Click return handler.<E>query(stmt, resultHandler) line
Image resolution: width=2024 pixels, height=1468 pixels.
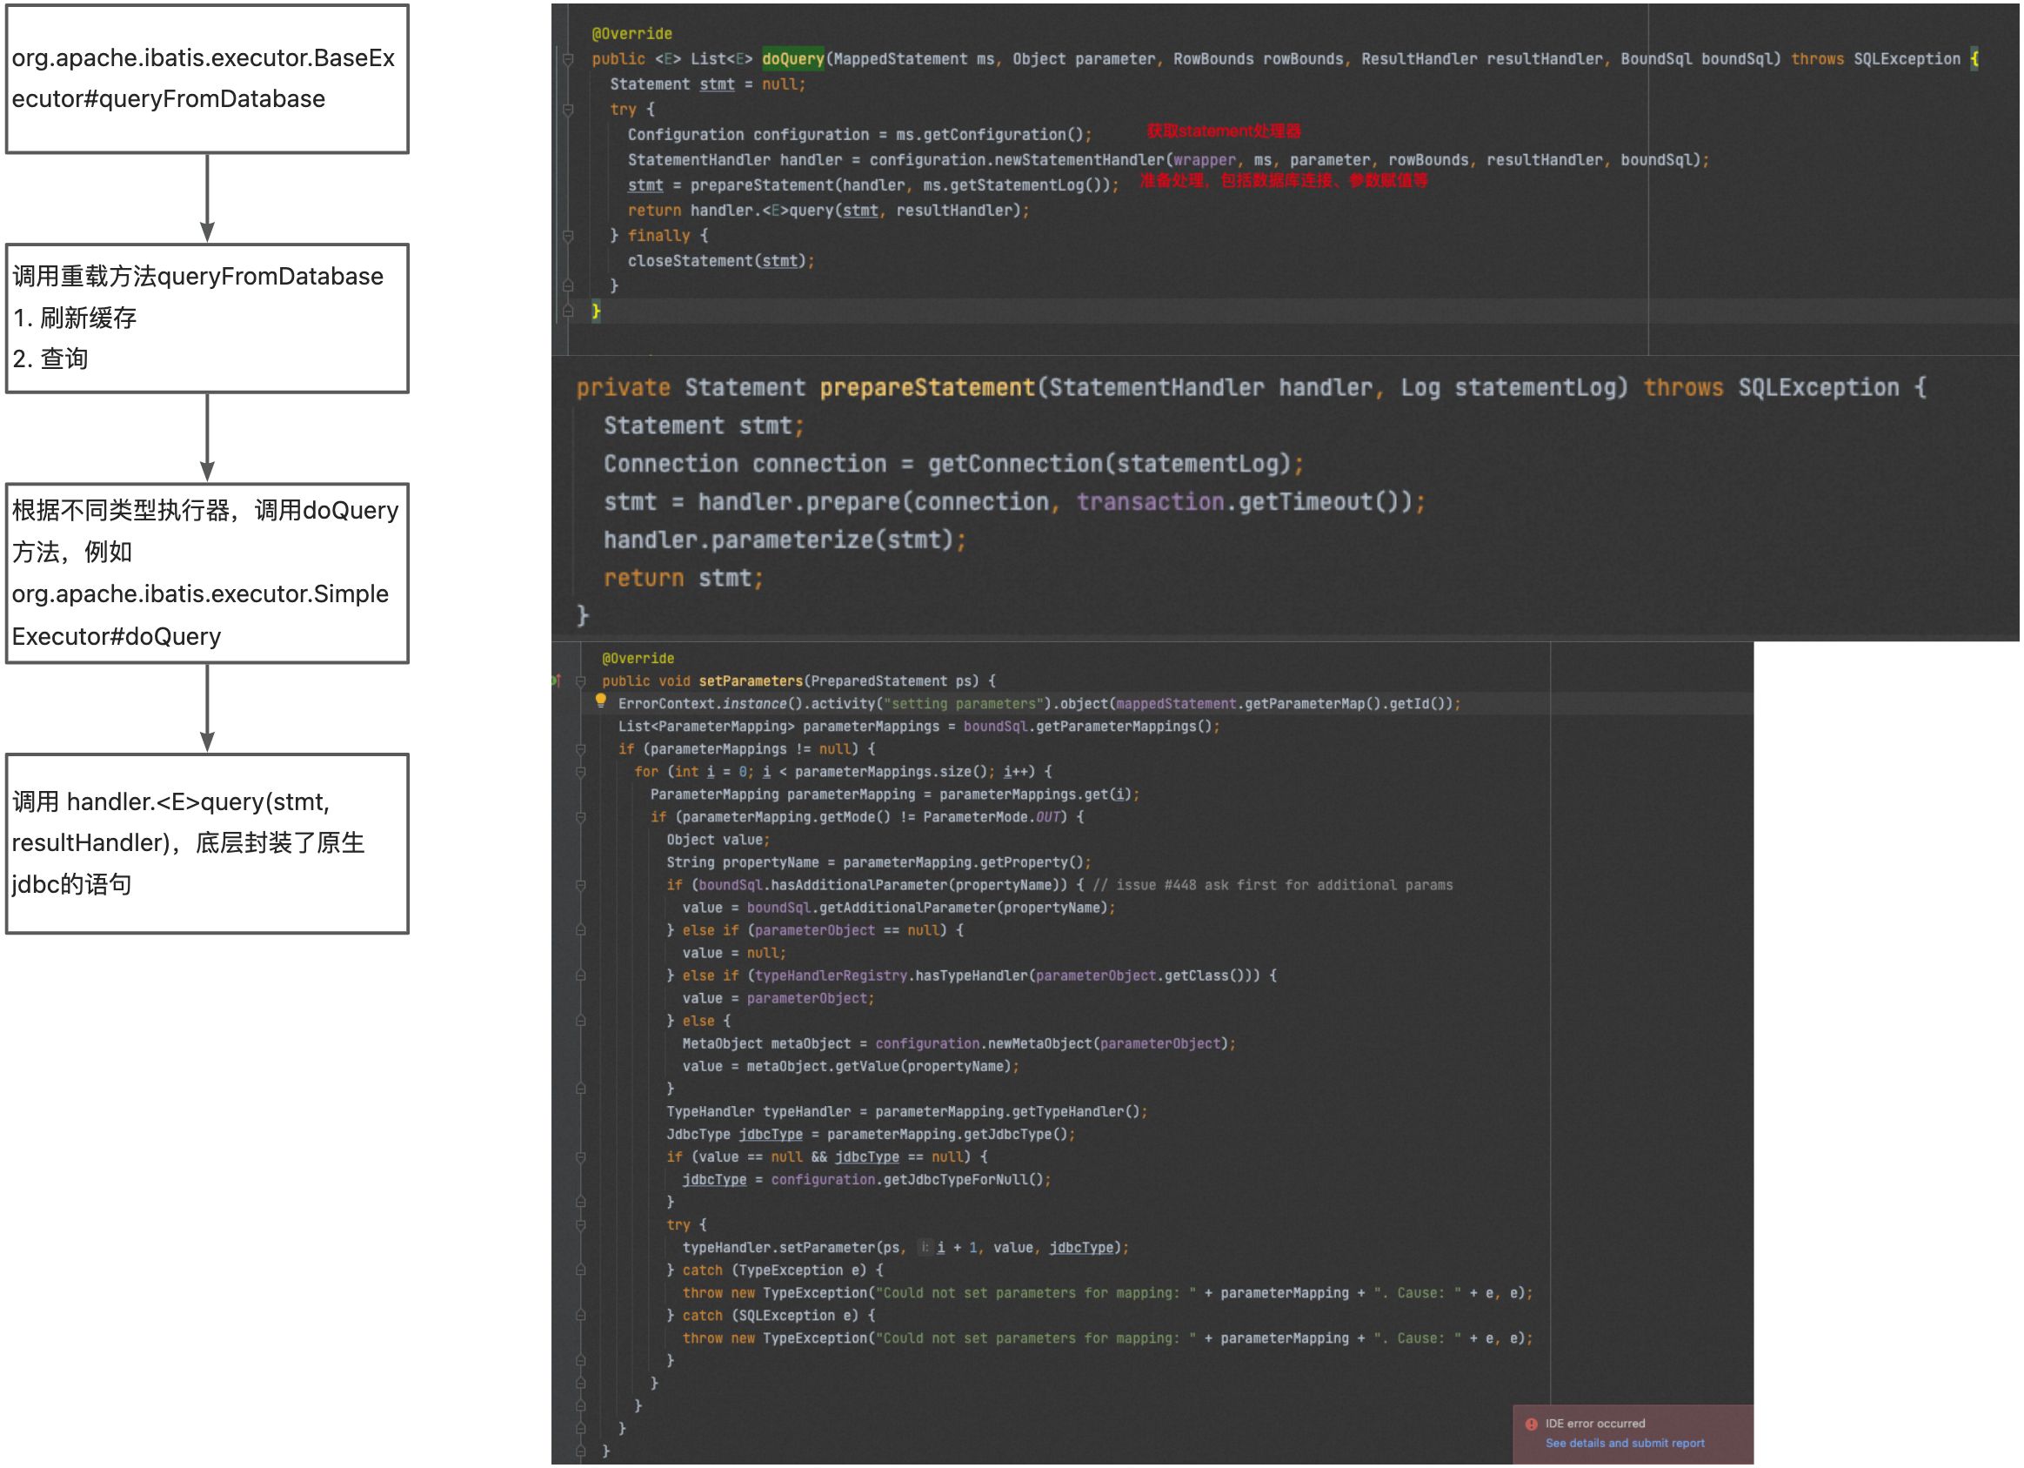coord(828,211)
